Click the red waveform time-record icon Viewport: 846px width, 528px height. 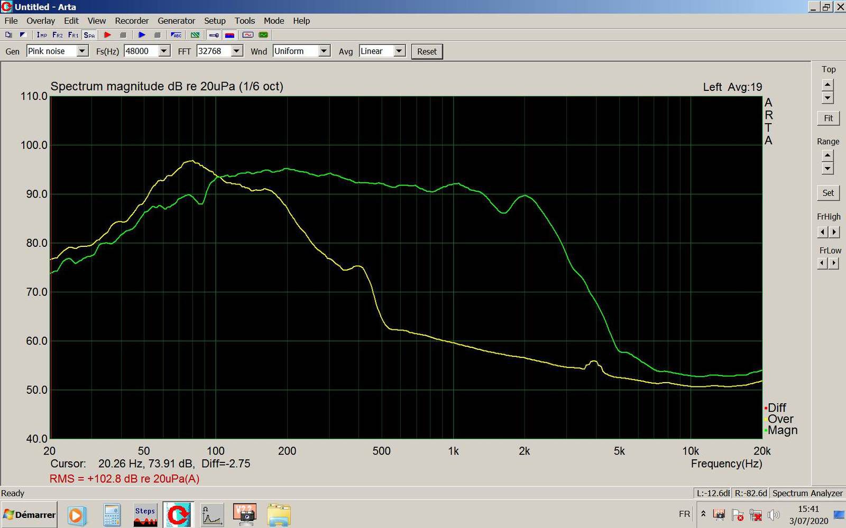[x=248, y=35]
